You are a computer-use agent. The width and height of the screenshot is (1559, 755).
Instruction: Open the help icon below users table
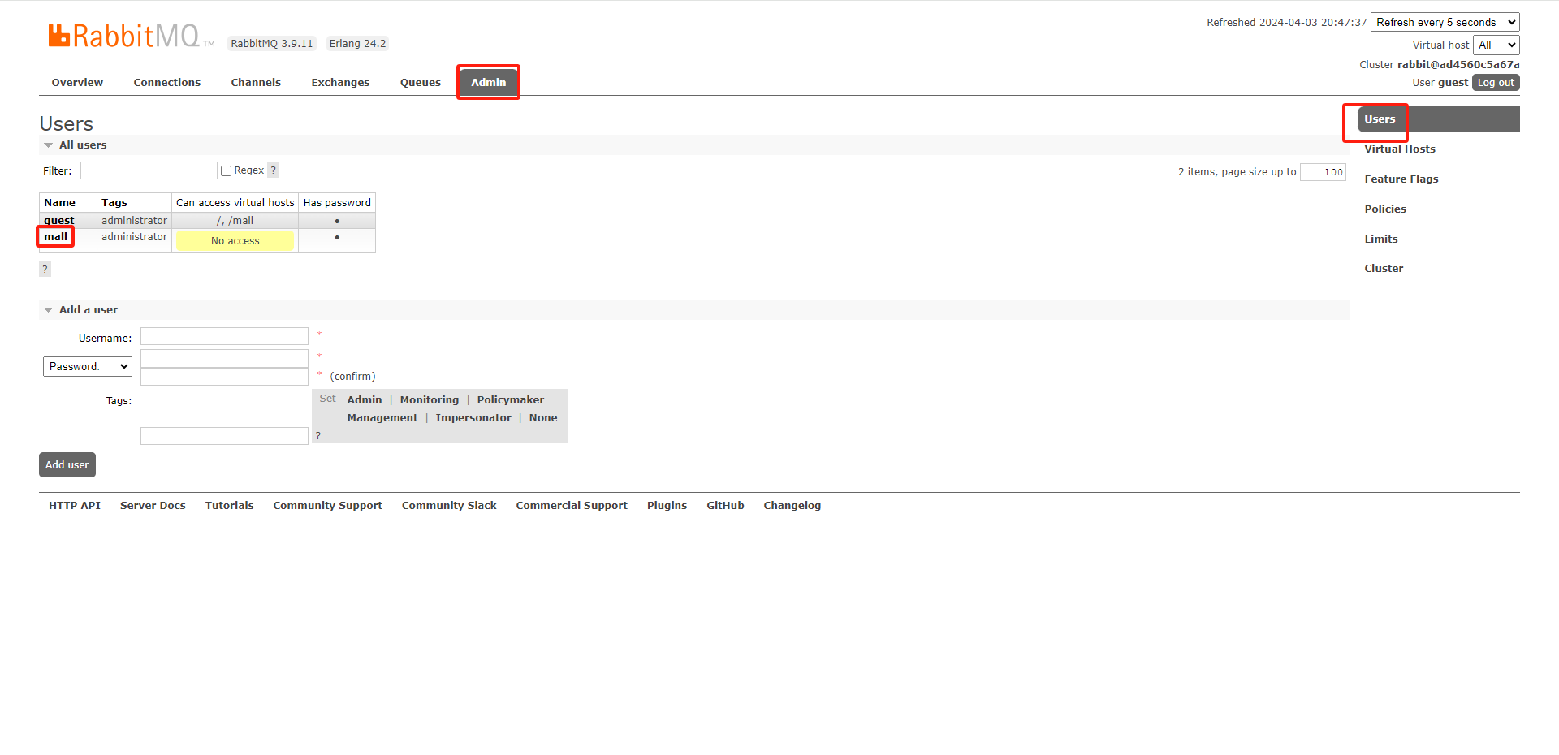coord(45,269)
